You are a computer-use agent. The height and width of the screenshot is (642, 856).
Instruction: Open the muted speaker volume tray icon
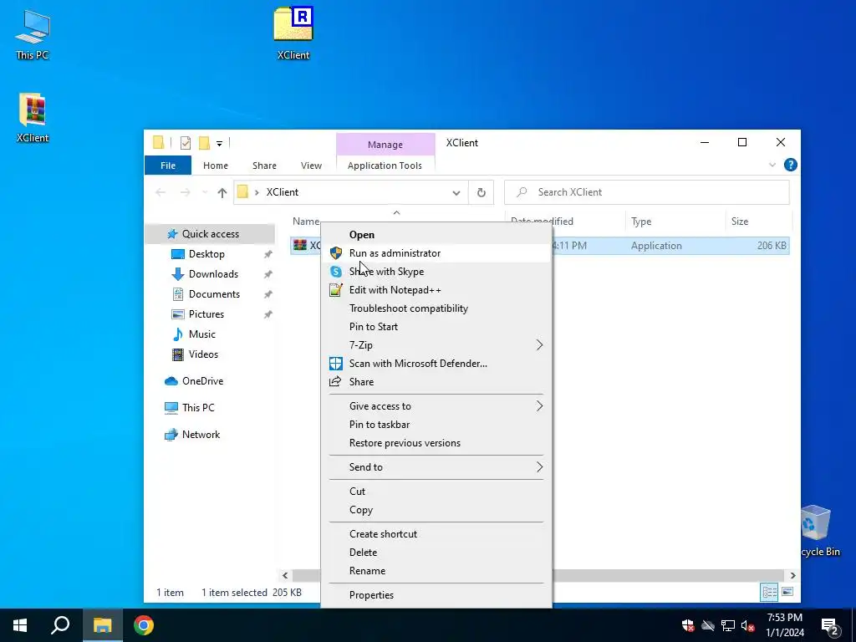pyautogui.click(x=748, y=625)
